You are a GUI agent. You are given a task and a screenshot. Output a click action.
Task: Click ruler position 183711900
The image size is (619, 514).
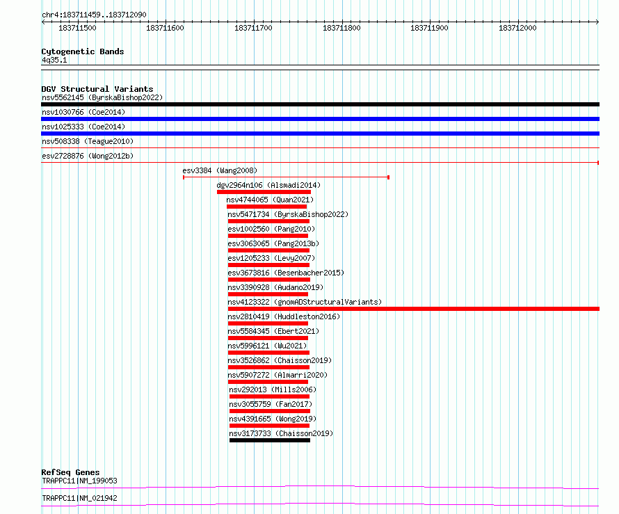tap(430, 28)
